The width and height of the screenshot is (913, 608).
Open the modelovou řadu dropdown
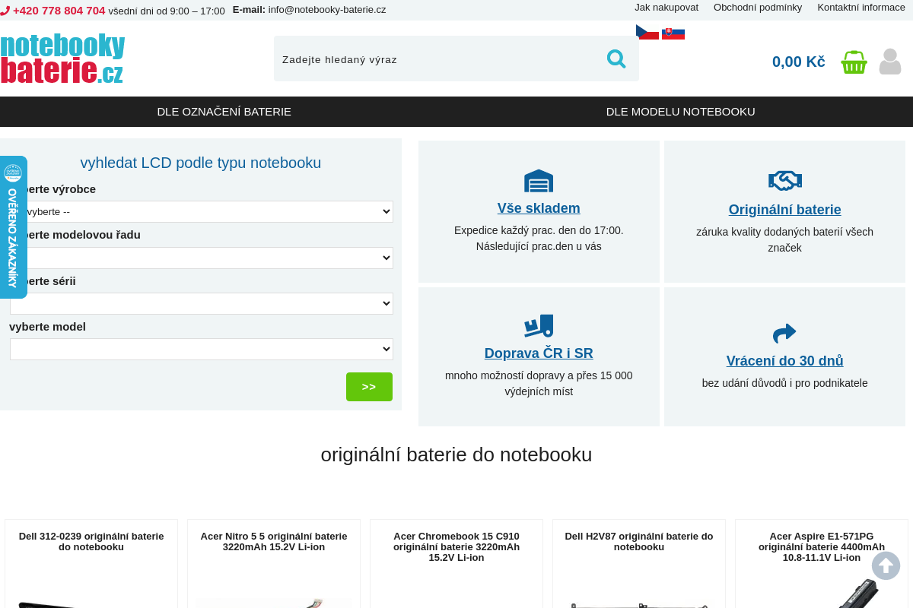202,258
